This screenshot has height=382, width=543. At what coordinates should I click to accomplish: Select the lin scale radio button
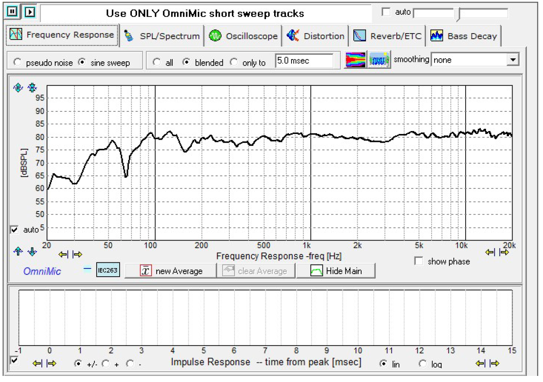coord(383,364)
